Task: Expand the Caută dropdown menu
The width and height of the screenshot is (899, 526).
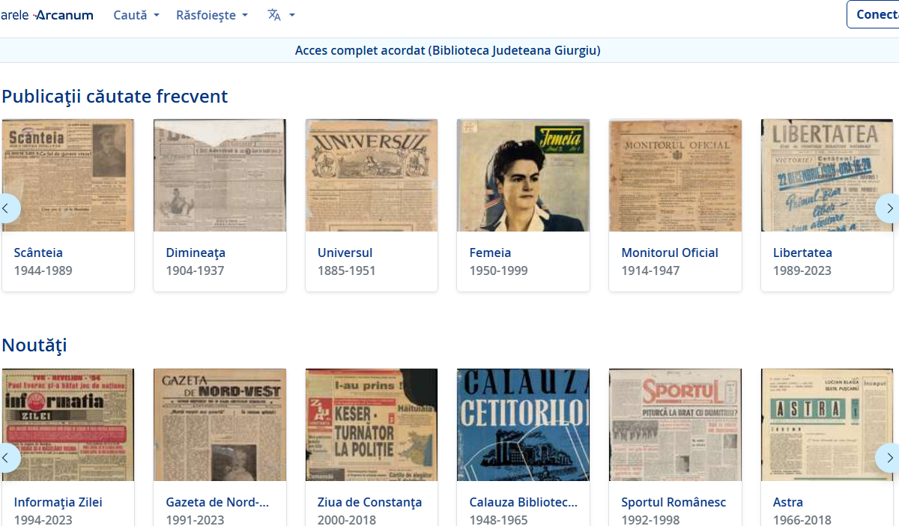Action: pos(136,15)
